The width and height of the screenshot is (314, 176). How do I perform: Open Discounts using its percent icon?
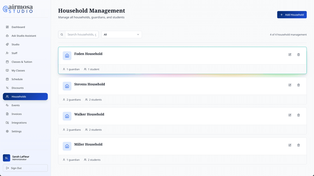click(x=7, y=88)
